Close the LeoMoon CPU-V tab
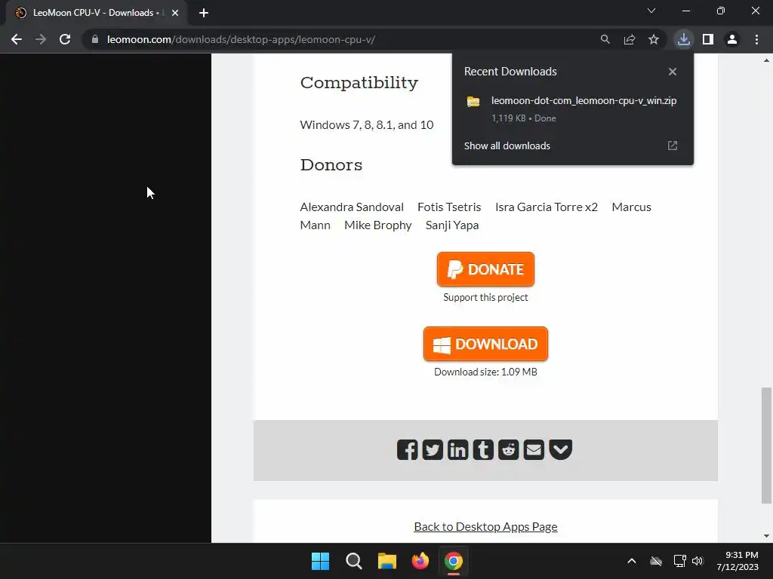 coord(175,13)
